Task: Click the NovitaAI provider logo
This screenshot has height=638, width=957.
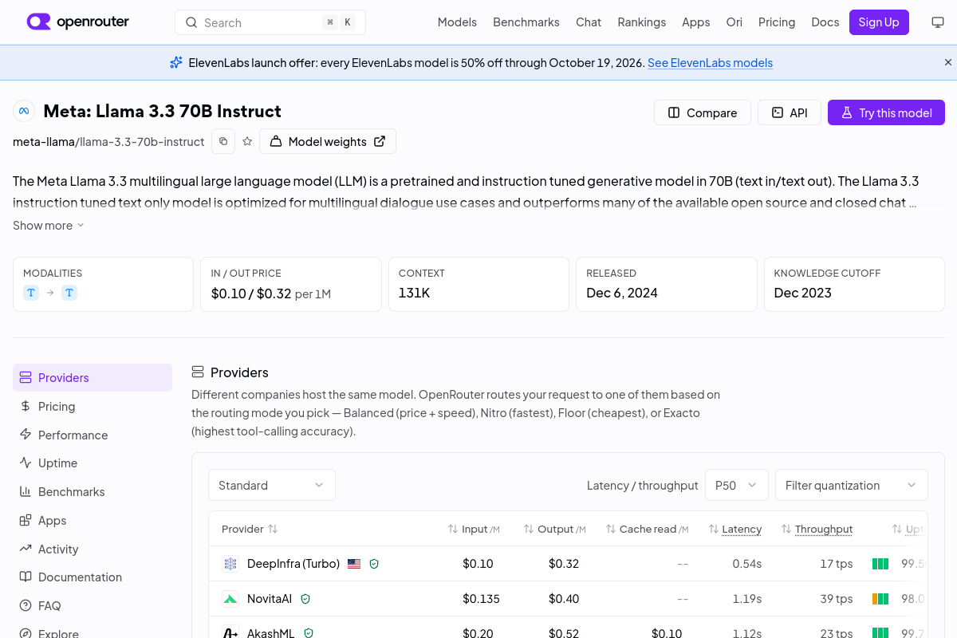Action: [x=230, y=599]
